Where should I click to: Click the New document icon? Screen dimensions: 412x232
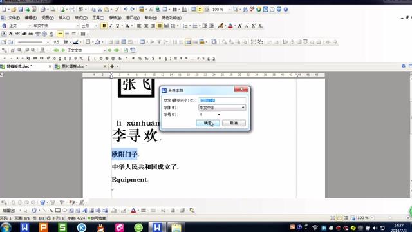click(x=4, y=10)
